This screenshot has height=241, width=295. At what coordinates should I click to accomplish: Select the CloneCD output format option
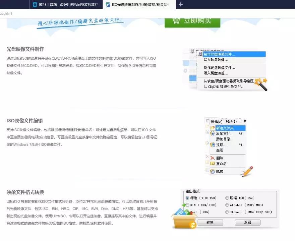(227, 212)
